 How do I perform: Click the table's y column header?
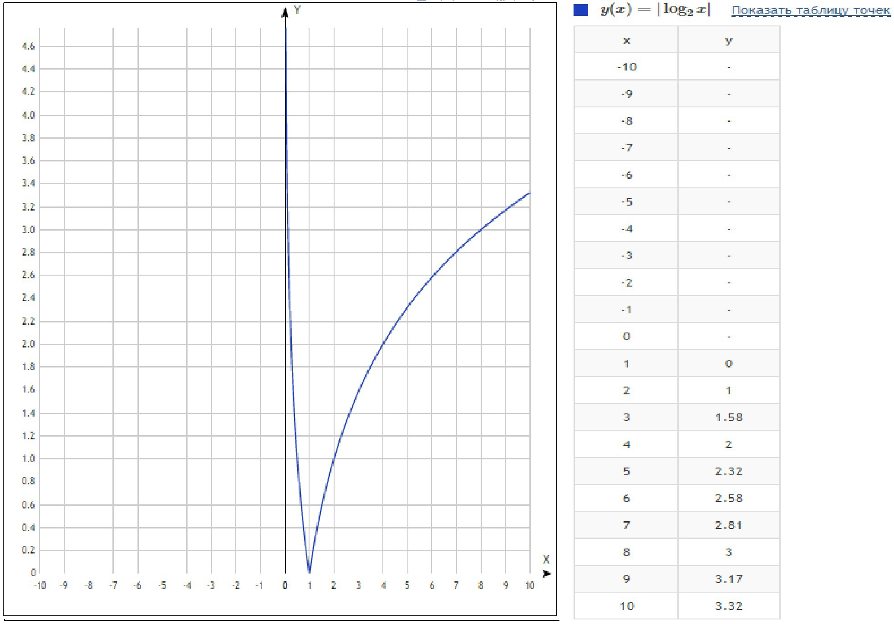tap(728, 40)
